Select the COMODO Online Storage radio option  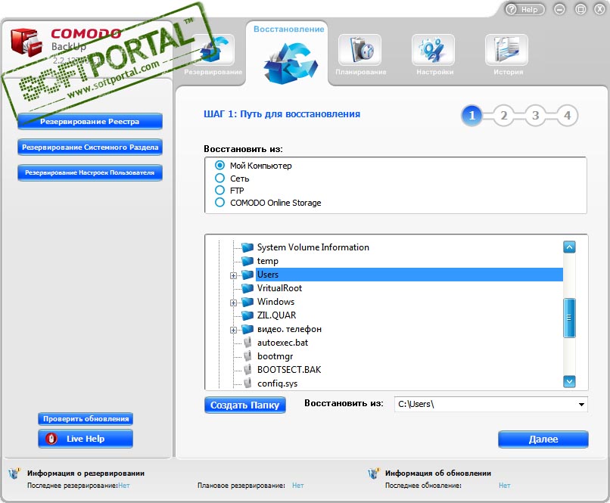[x=219, y=203]
